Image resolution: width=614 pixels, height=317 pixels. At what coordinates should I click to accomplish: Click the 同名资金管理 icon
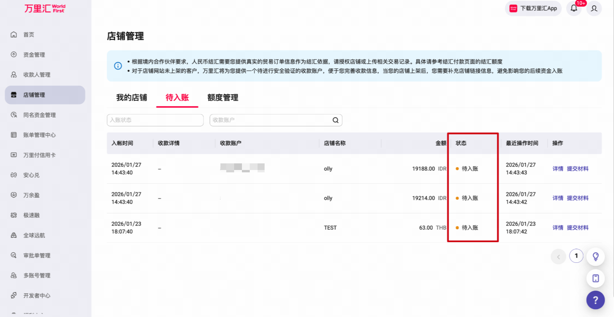(x=14, y=115)
